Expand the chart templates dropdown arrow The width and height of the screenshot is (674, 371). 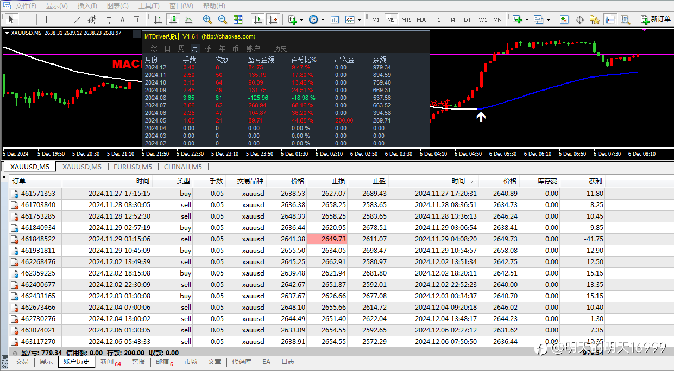pos(360,20)
